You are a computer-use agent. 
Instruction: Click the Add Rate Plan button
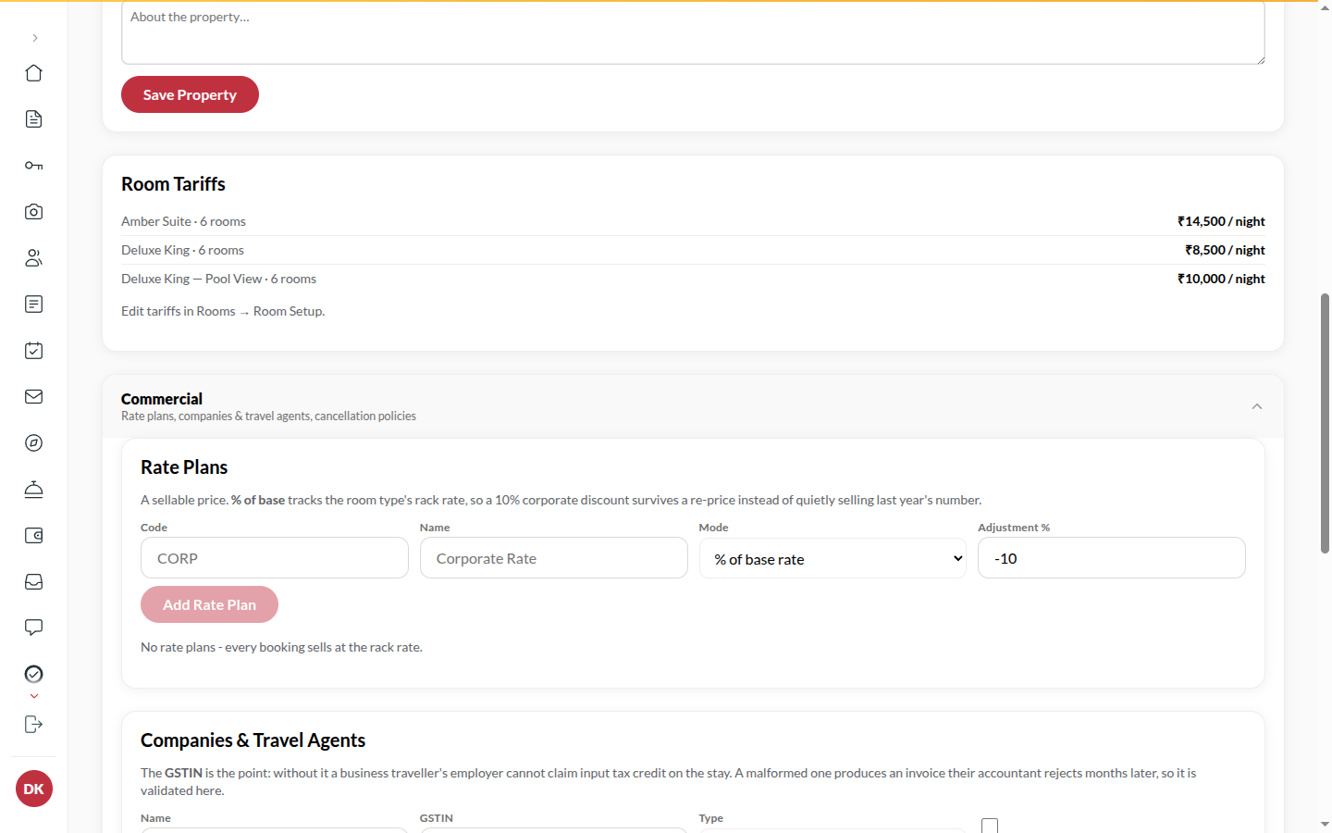(x=209, y=604)
